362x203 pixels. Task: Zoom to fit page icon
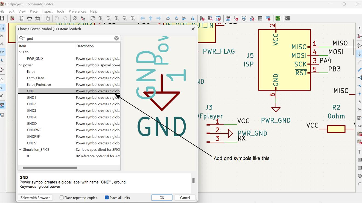(117, 18)
